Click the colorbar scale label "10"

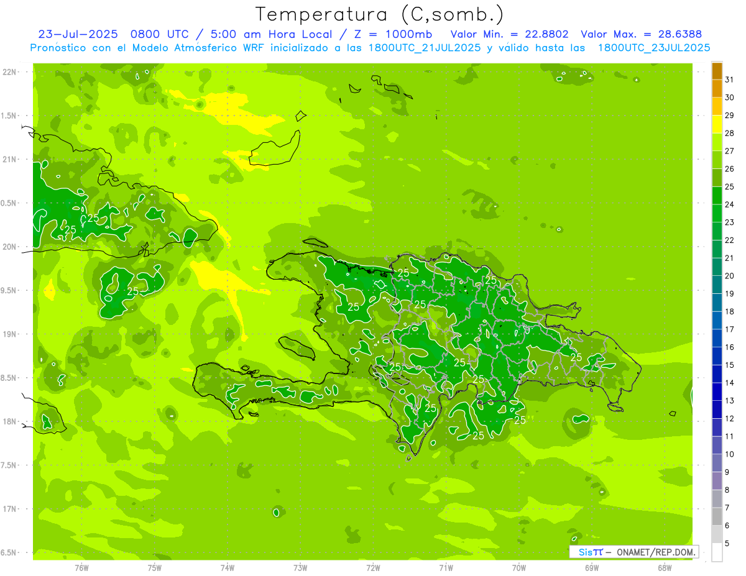click(730, 454)
